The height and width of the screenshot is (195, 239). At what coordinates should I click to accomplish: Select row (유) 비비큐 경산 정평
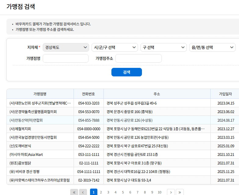pos(123,171)
